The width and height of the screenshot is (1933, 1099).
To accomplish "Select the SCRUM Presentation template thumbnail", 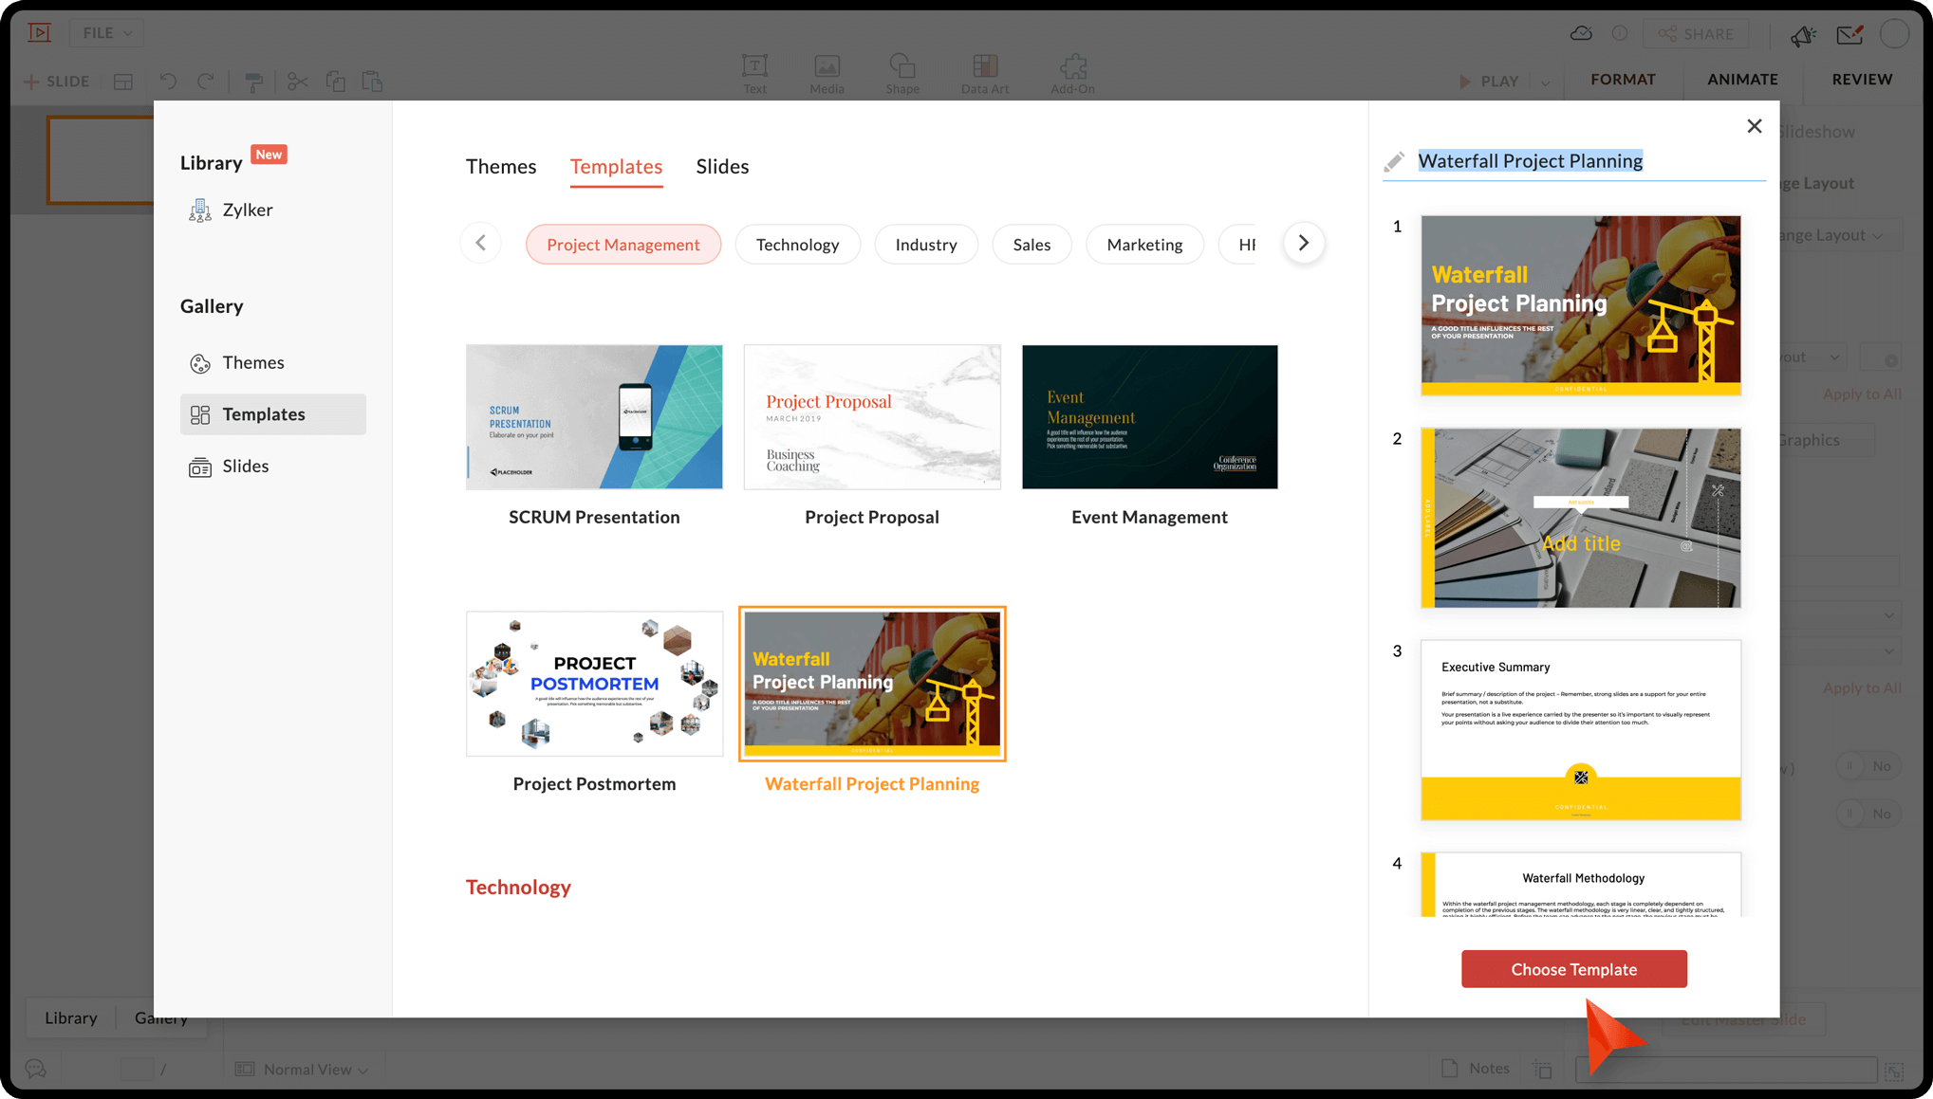I will pyautogui.click(x=594, y=417).
